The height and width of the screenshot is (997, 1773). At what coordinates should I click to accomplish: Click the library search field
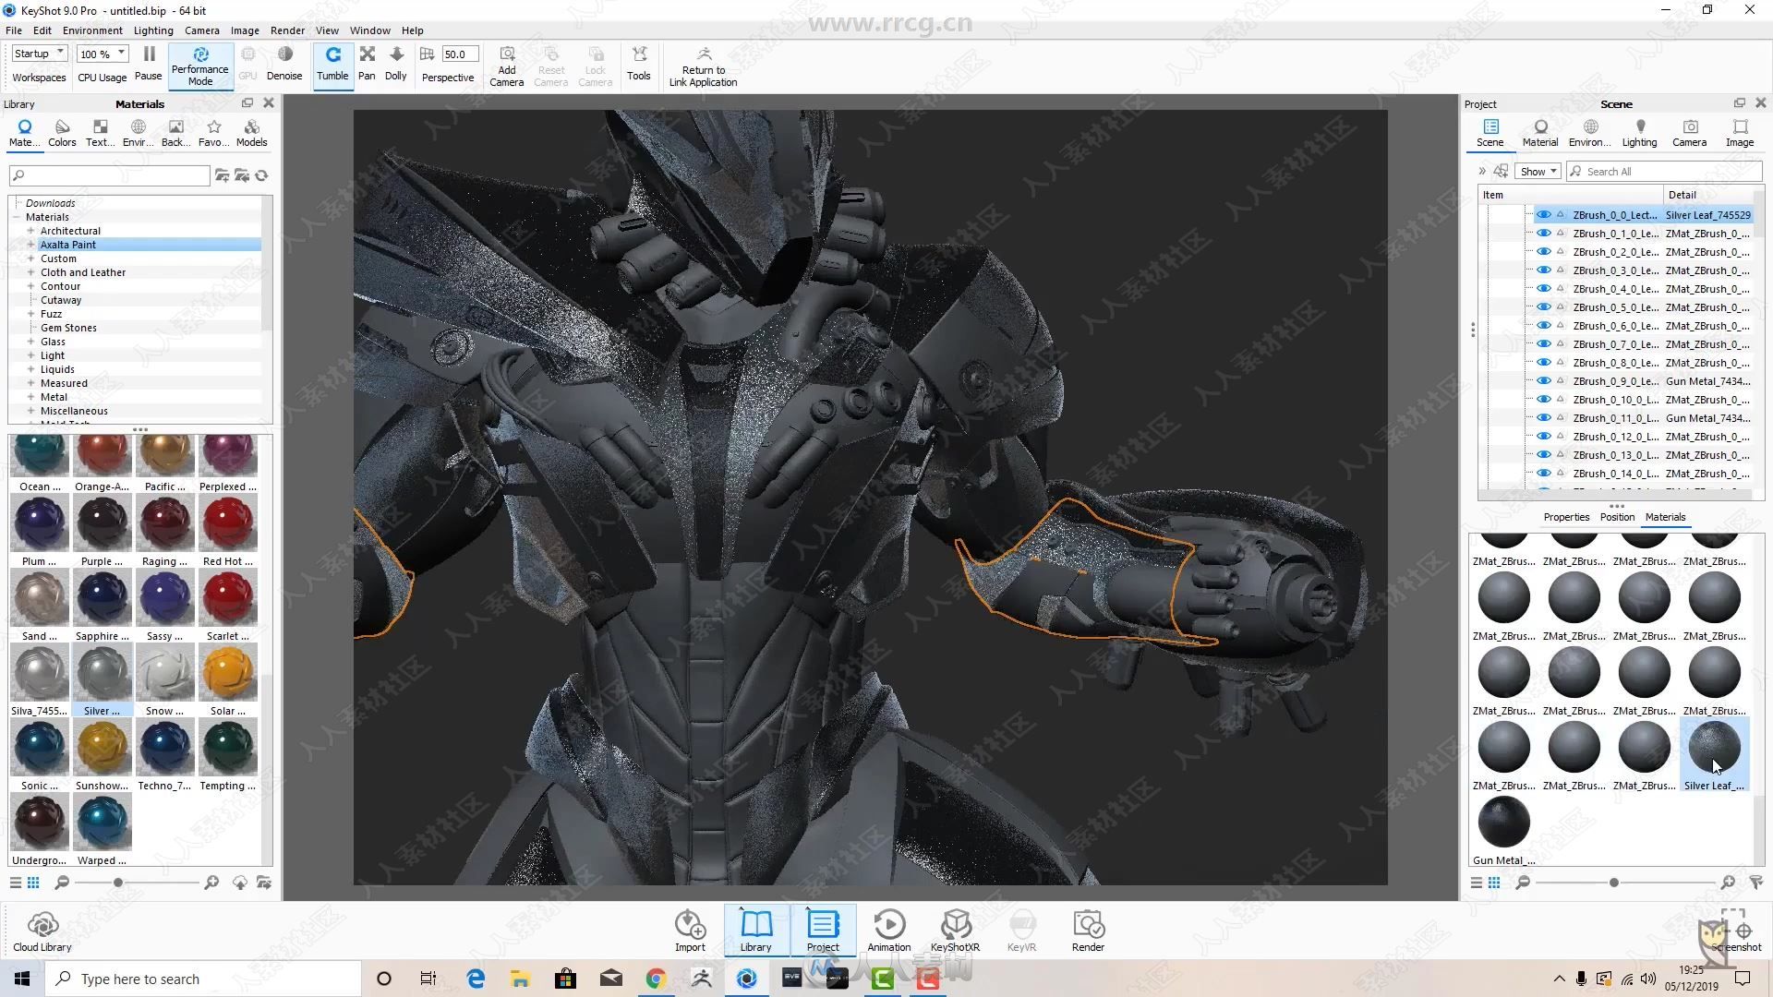(x=109, y=175)
